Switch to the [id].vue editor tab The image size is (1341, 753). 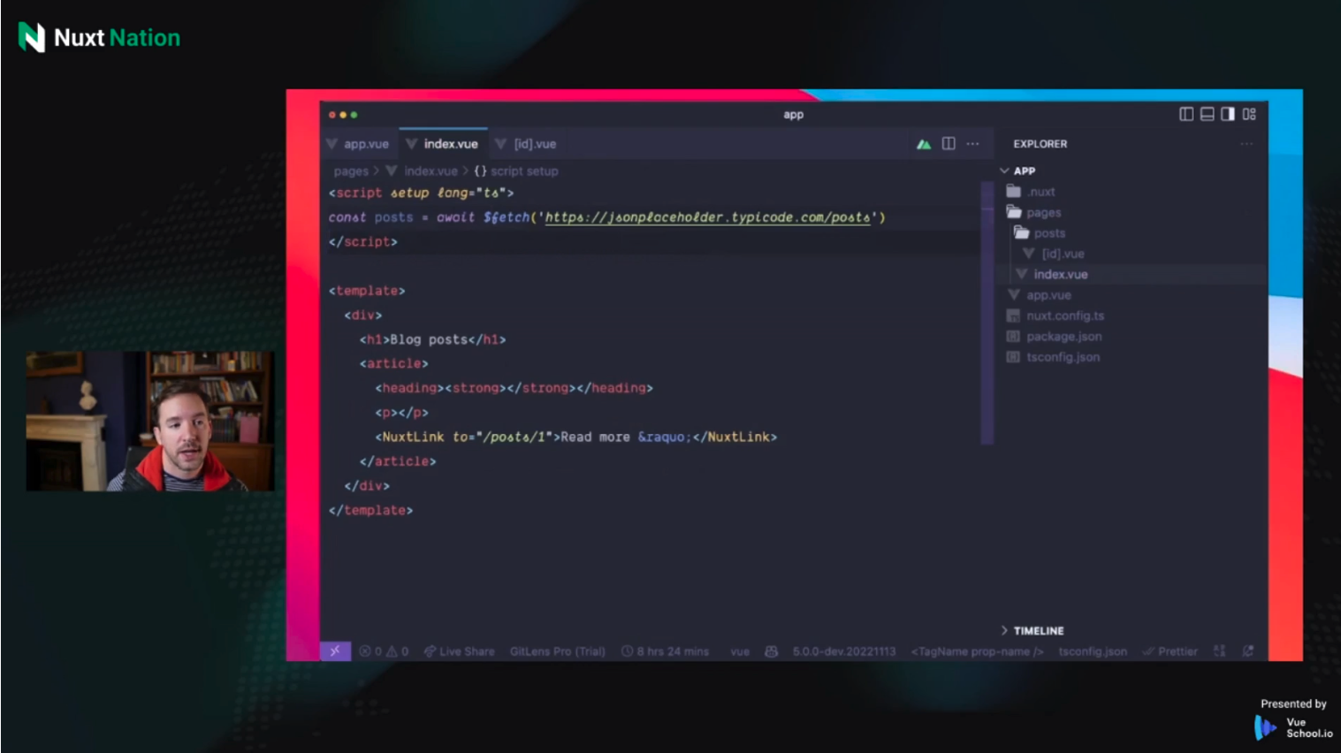pos(534,144)
